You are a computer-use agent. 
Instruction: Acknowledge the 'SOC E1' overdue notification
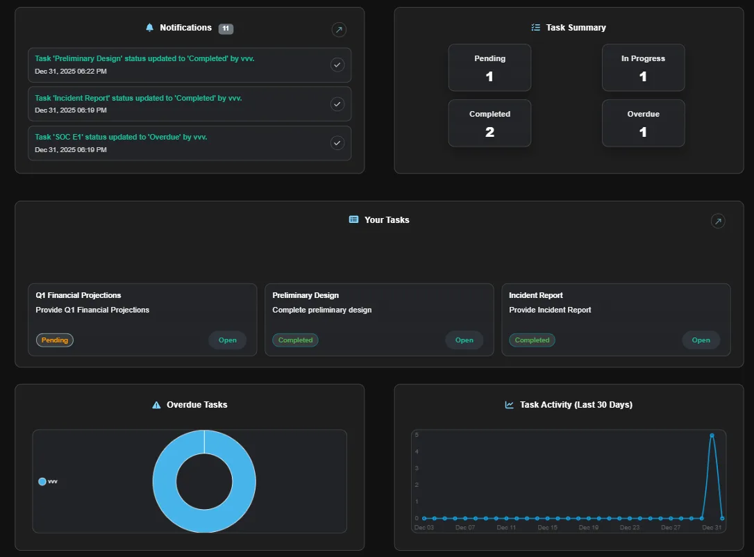point(337,143)
